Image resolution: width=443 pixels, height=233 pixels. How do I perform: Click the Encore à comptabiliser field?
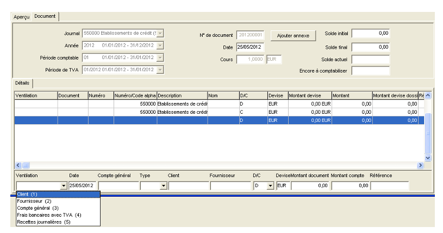pos(371,71)
